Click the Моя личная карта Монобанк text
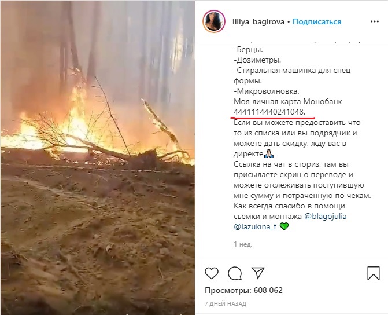This screenshot has height=315, width=388. (x=288, y=101)
